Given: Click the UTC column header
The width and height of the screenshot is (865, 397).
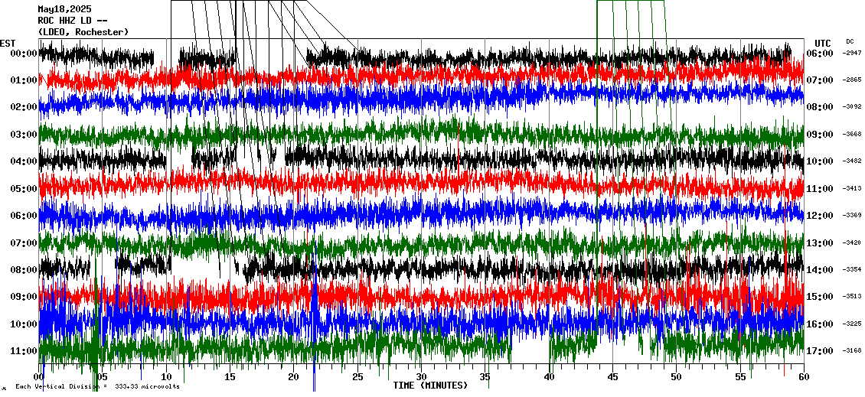Looking at the screenshot, I should tap(822, 43).
